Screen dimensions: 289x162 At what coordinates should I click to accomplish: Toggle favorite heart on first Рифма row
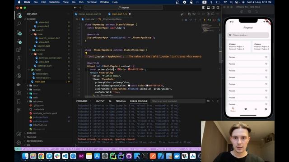coord(266,57)
